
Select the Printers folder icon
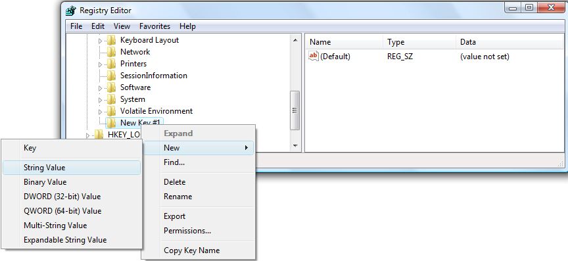tap(111, 64)
